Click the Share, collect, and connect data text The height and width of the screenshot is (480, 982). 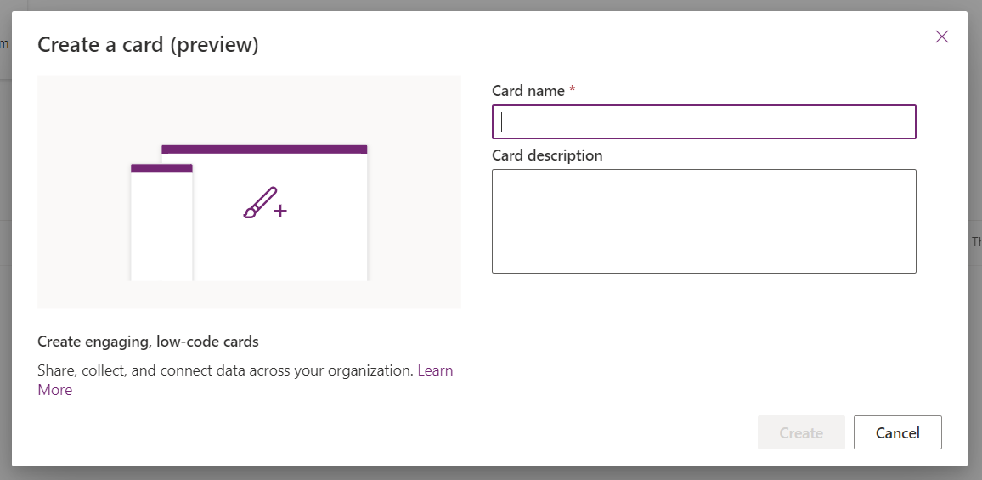[x=225, y=371]
